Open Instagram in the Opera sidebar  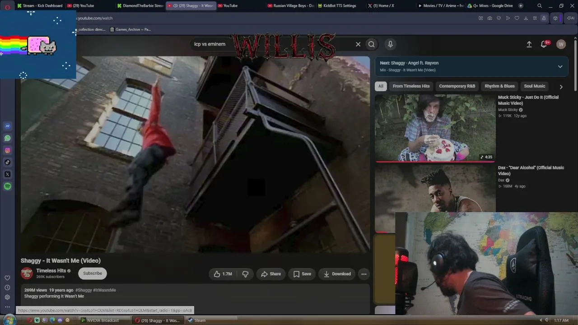point(7,150)
